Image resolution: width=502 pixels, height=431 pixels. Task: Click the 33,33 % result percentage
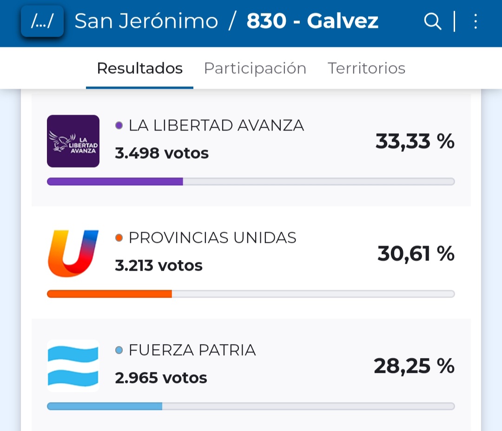(415, 141)
